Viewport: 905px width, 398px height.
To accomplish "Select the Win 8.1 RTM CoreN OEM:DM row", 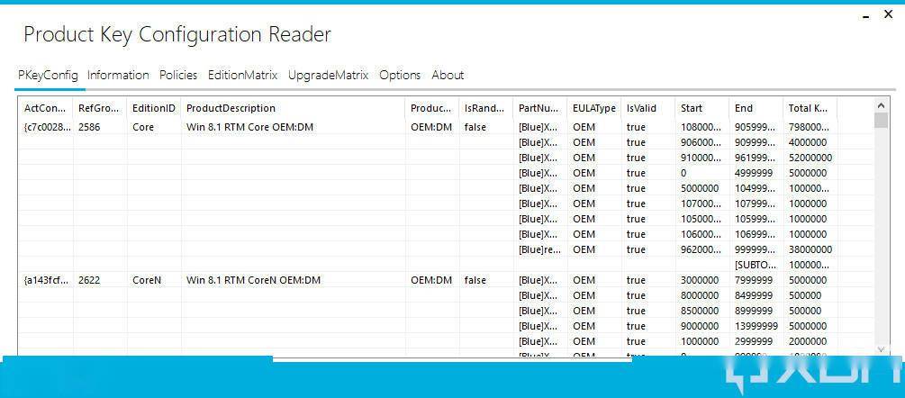I will pyautogui.click(x=253, y=281).
